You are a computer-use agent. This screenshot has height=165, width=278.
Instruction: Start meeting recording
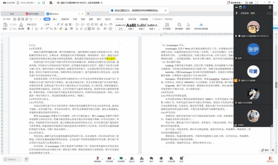[x=161, y=159]
